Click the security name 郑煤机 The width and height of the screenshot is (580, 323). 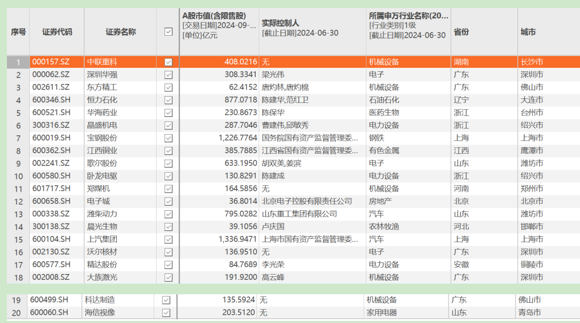[99, 188]
